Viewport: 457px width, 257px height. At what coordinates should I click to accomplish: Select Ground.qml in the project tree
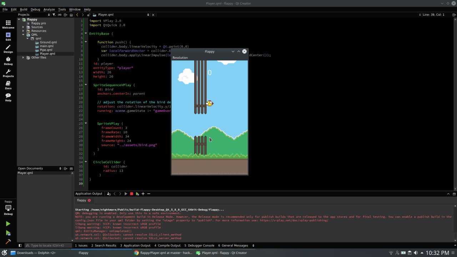[x=48, y=42]
